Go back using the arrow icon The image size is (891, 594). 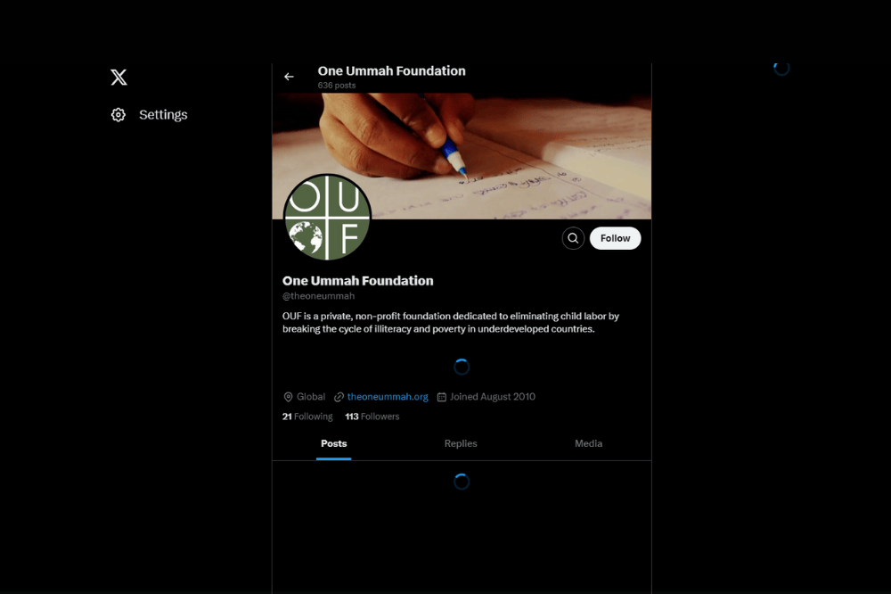(290, 76)
